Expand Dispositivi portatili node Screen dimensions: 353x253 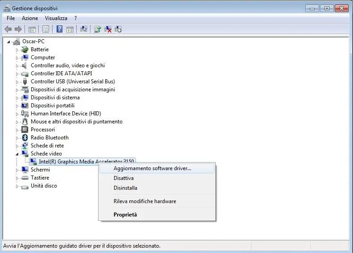pyautogui.click(x=17, y=106)
